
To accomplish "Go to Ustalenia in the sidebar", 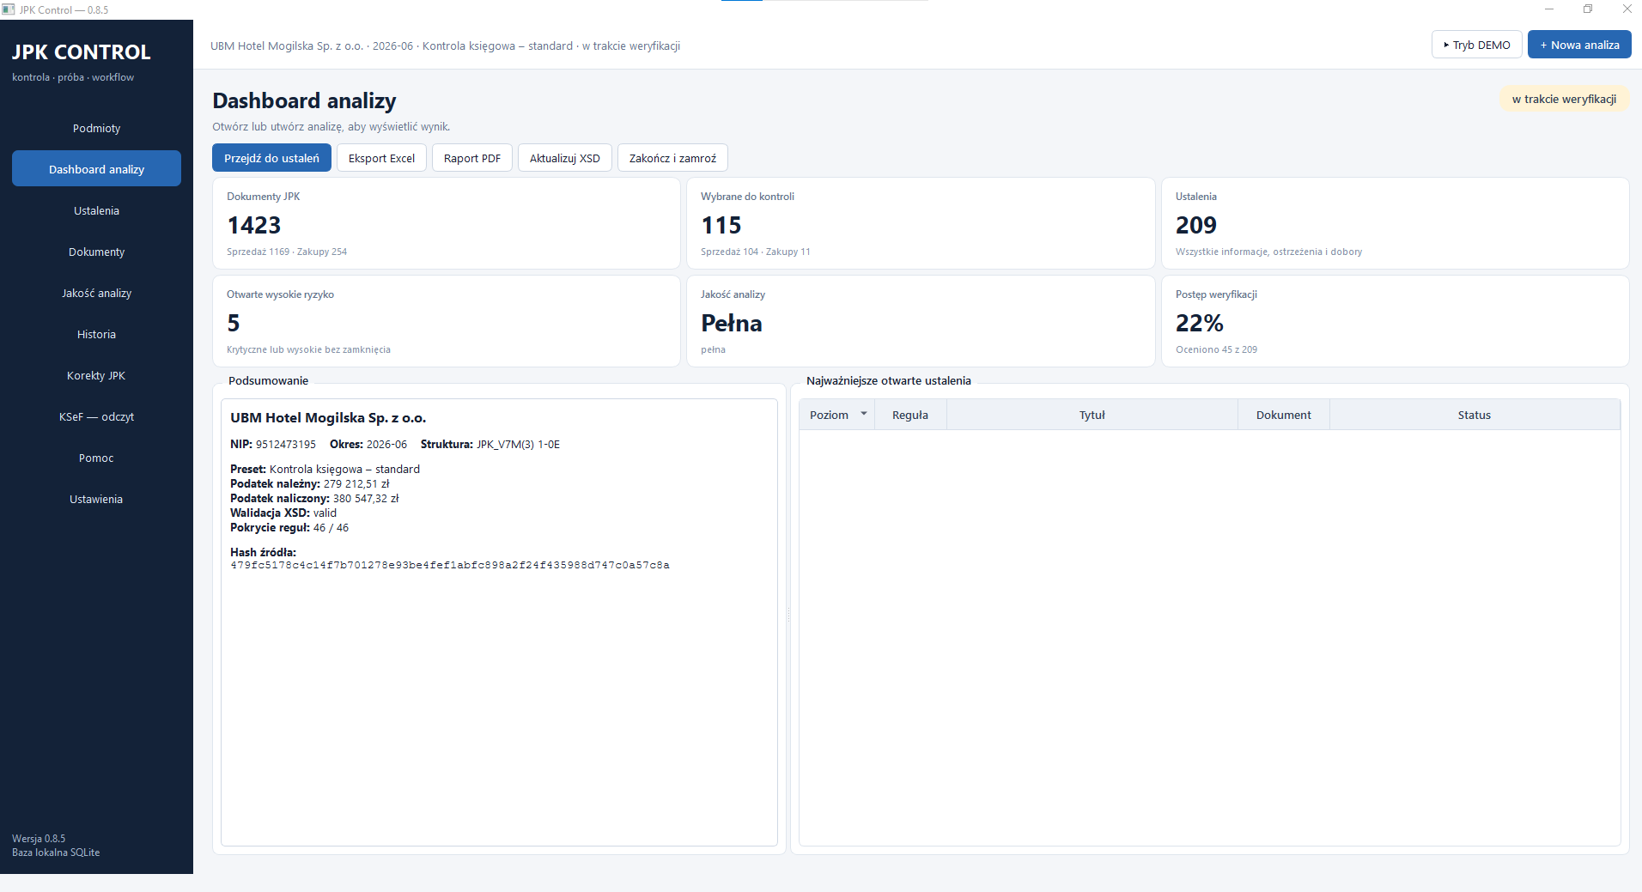I will [96, 211].
